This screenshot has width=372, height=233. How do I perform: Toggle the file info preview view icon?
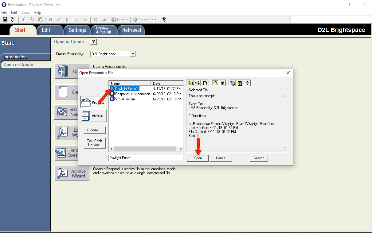click(215, 83)
